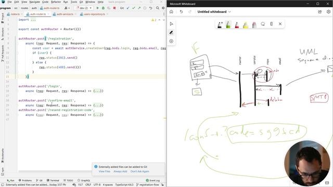333x187 pixels.
Task: Stop the running program
Action: tap(114, 8)
